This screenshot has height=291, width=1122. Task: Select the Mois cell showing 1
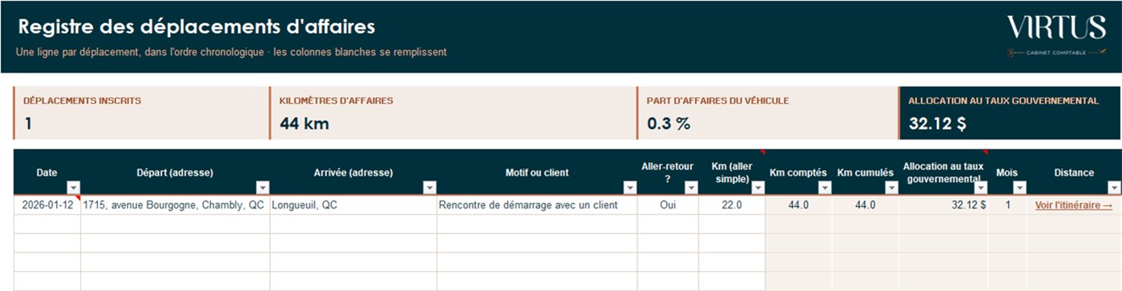click(1007, 205)
